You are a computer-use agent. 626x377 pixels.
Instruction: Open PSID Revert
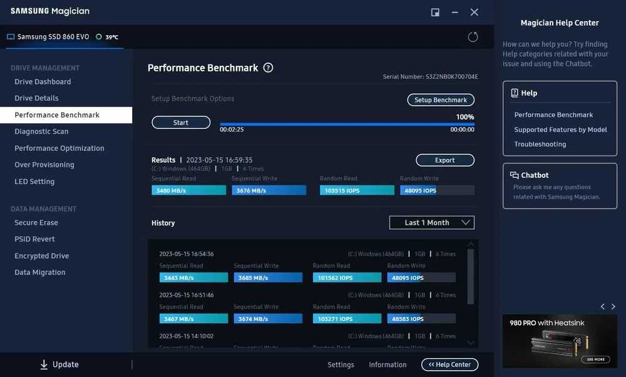[x=34, y=239]
